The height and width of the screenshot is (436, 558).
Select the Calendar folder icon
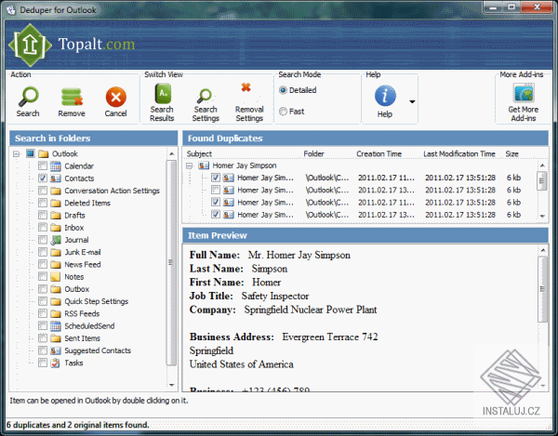click(x=55, y=166)
